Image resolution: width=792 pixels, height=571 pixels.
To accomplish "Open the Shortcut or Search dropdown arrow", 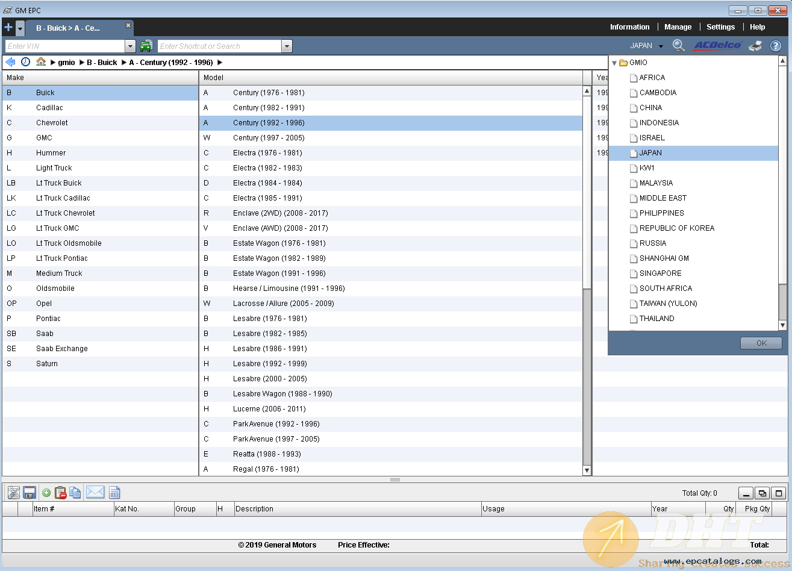I will pyautogui.click(x=287, y=46).
